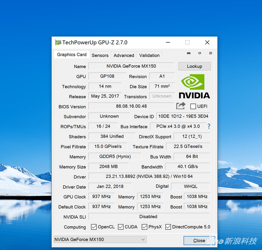Click the Bus Interface question mark
The height and width of the screenshot is (250, 262).
[209, 126]
